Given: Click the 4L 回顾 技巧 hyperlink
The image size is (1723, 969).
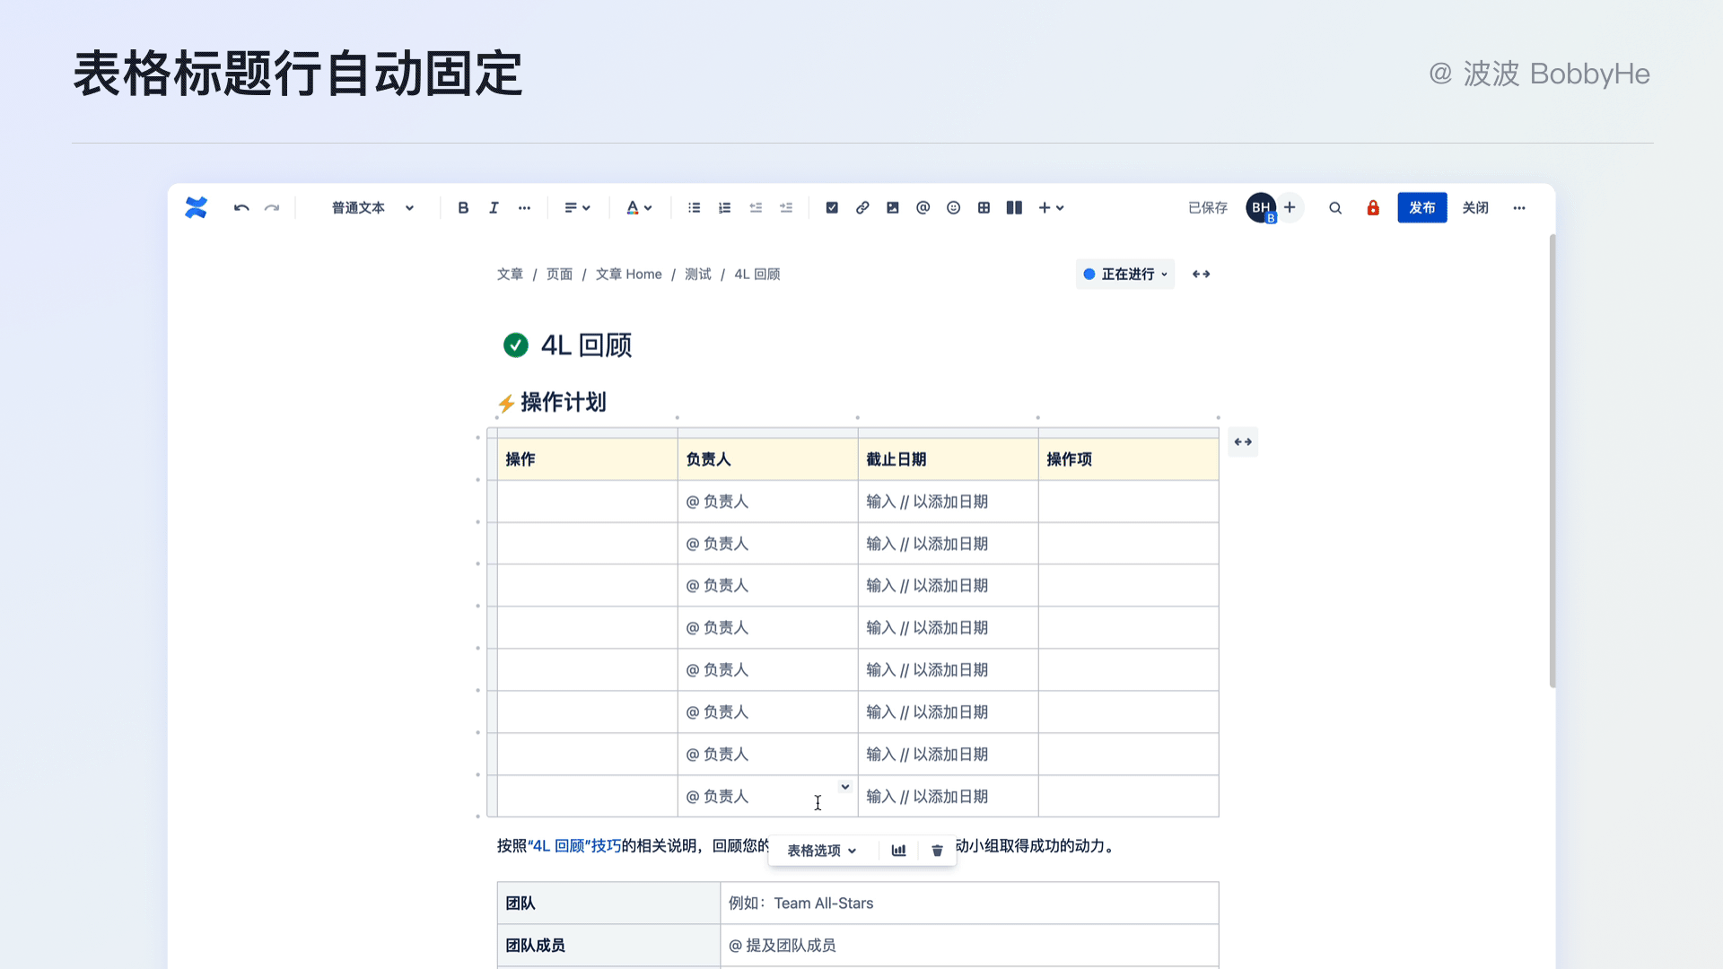Looking at the screenshot, I should pyautogui.click(x=574, y=846).
